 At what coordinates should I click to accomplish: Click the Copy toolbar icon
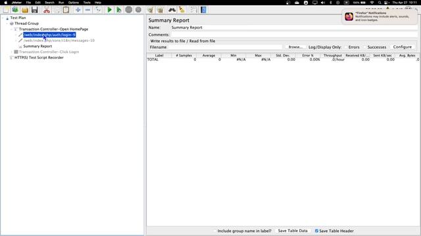[x=57, y=10]
